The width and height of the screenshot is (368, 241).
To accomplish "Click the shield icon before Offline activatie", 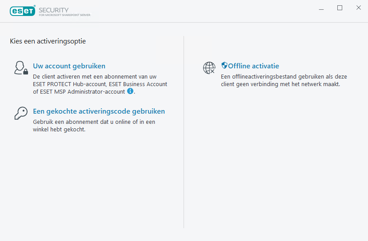I will coord(224,65).
